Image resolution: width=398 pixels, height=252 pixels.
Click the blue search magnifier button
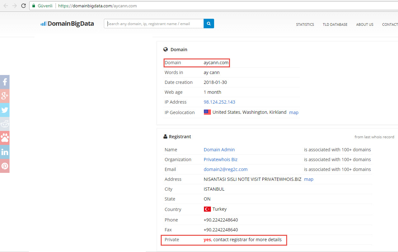[x=209, y=24]
